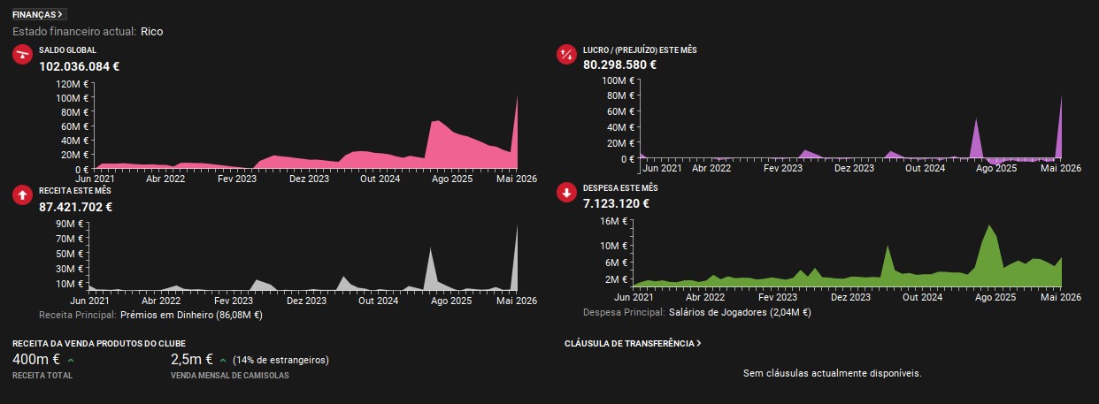Click 'Receita Principal:' label
This screenshot has height=404, width=1099.
coord(78,314)
